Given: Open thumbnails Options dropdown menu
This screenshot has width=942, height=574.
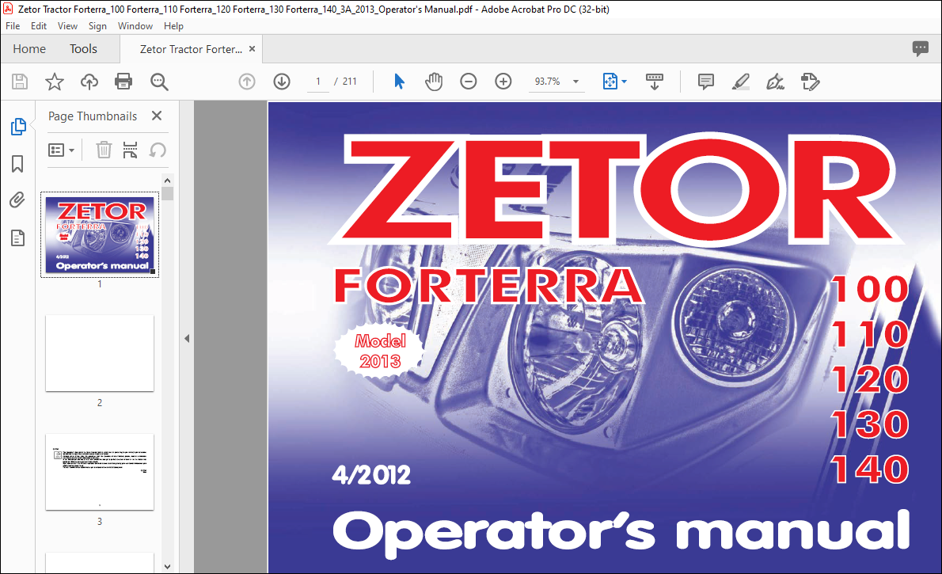Looking at the screenshot, I should pos(61,150).
